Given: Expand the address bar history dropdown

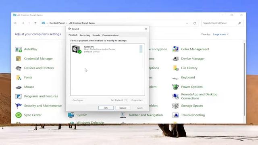Looking at the screenshot, I should coord(187,23).
